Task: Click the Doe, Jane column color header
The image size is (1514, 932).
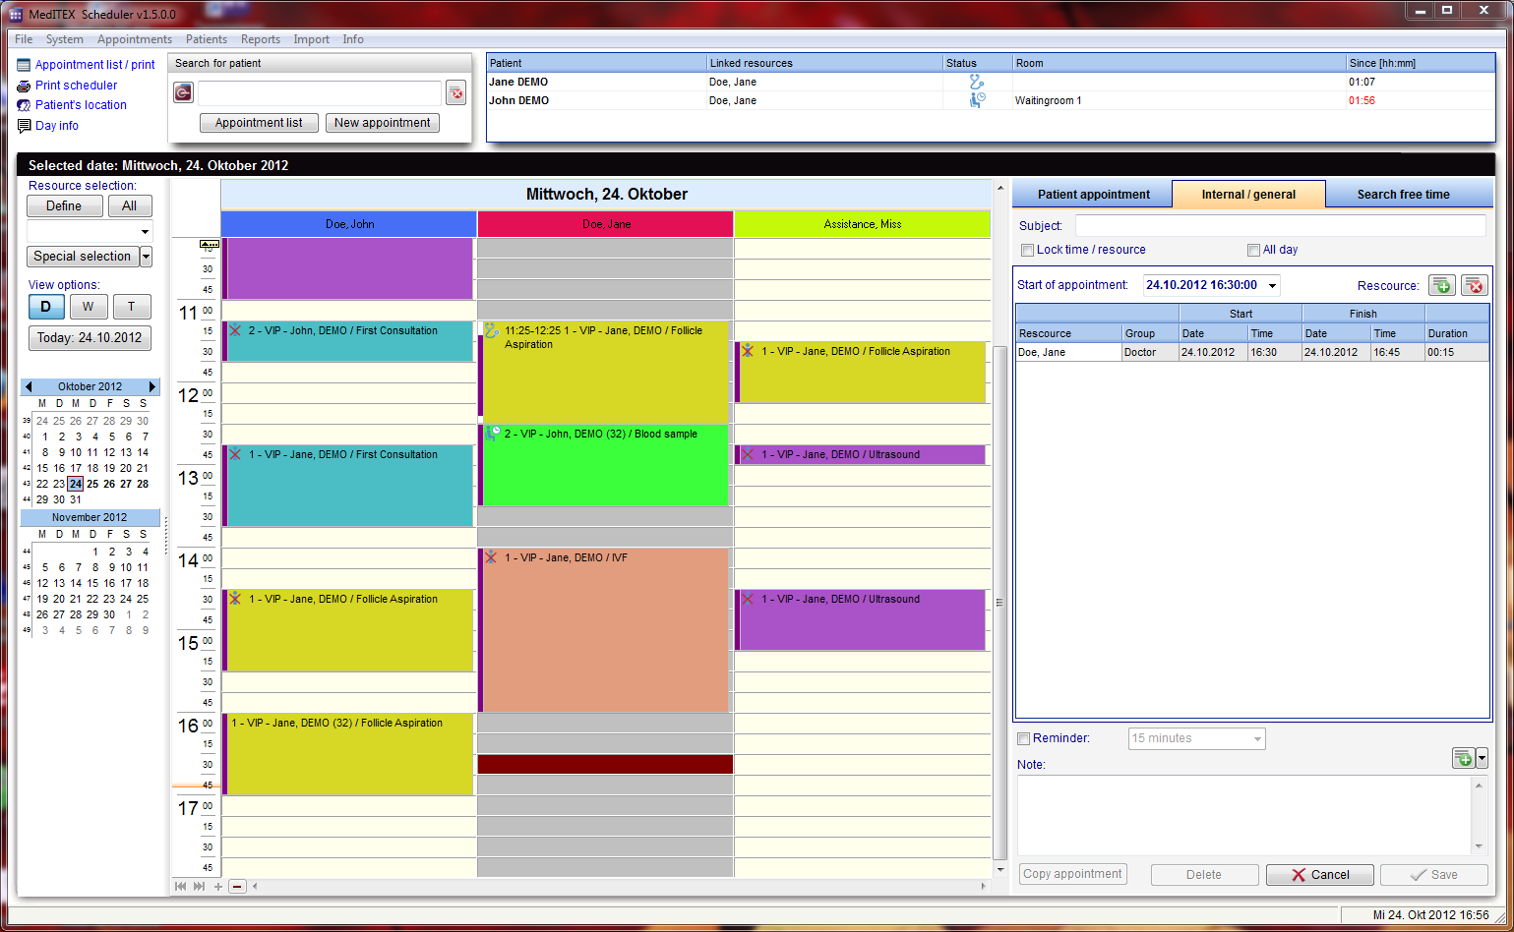Action: (606, 224)
